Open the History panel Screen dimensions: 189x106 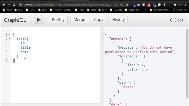(x=118, y=20)
